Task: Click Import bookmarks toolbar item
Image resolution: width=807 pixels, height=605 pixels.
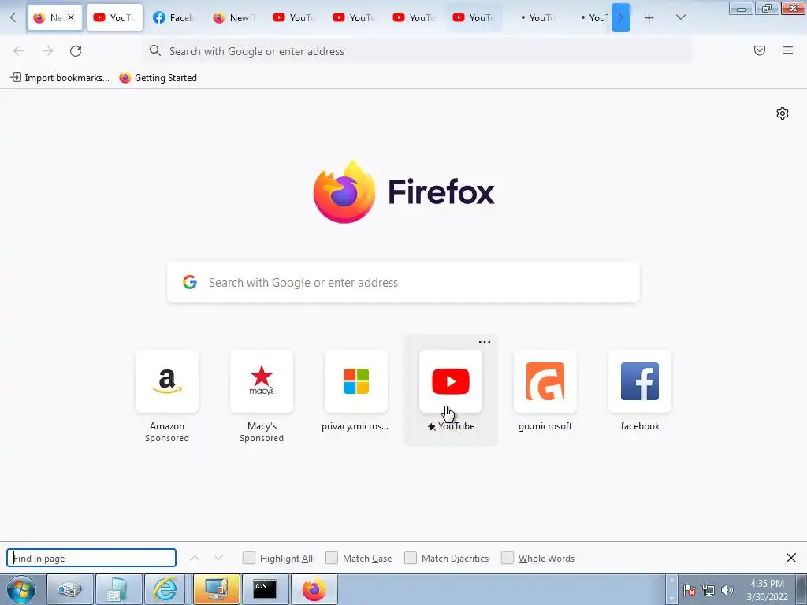Action: point(60,78)
